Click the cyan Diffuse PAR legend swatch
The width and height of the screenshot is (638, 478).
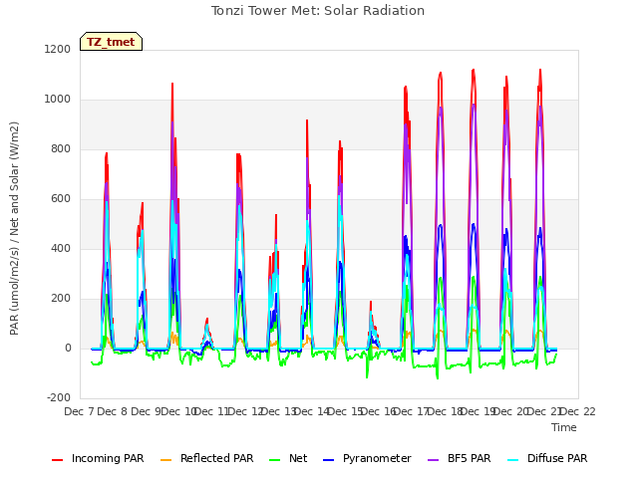[x=513, y=460]
